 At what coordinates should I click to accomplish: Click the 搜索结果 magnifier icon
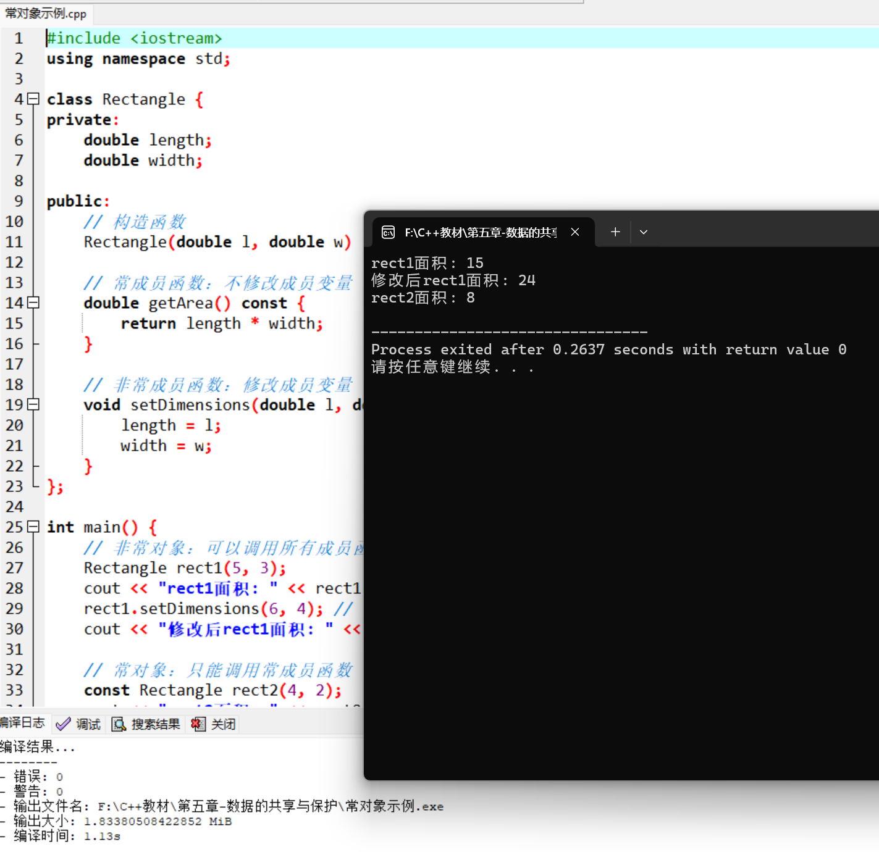[x=119, y=724]
